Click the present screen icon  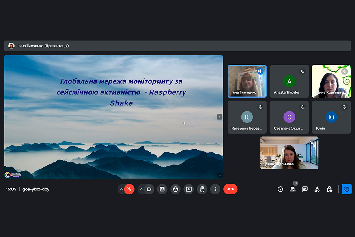coord(189,189)
